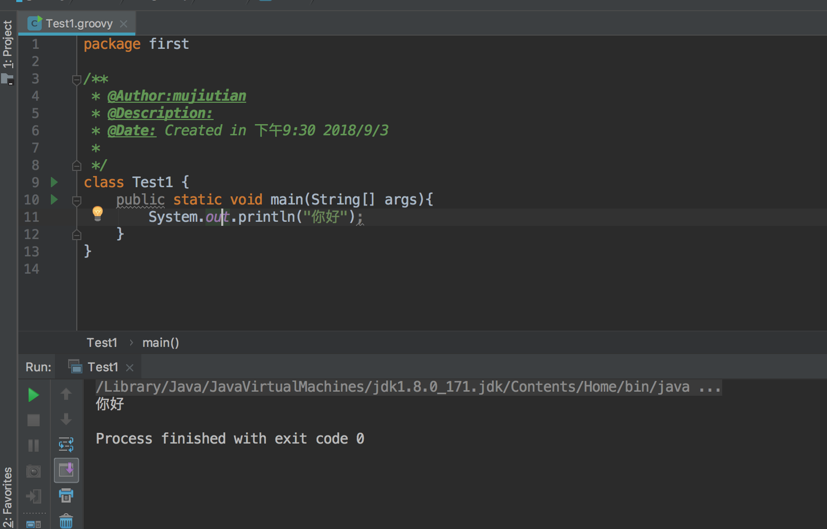This screenshot has height=529, width=827.
Task: Click the yellow intention lightbulb icon
Action: [x=98, y=214]
